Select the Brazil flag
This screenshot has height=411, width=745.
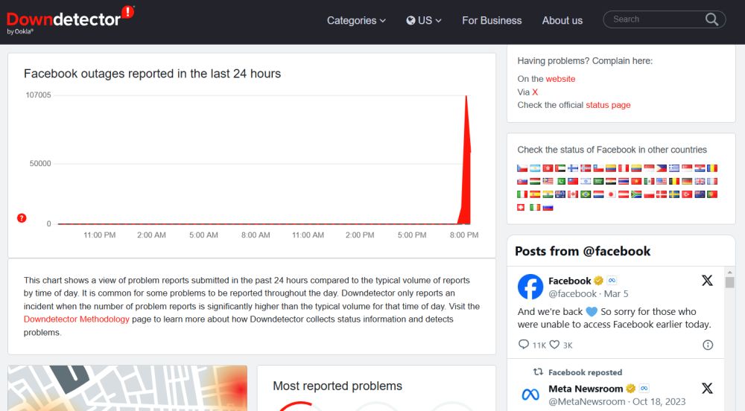pyautogui.click(x=586, y=194)
